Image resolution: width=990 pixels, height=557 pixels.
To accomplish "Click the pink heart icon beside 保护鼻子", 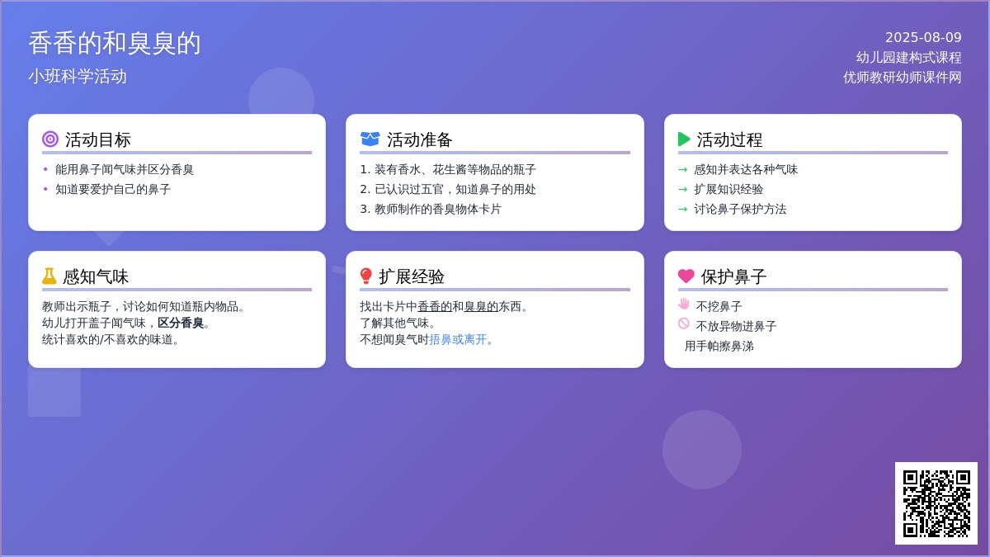I will tap(686, 276).
